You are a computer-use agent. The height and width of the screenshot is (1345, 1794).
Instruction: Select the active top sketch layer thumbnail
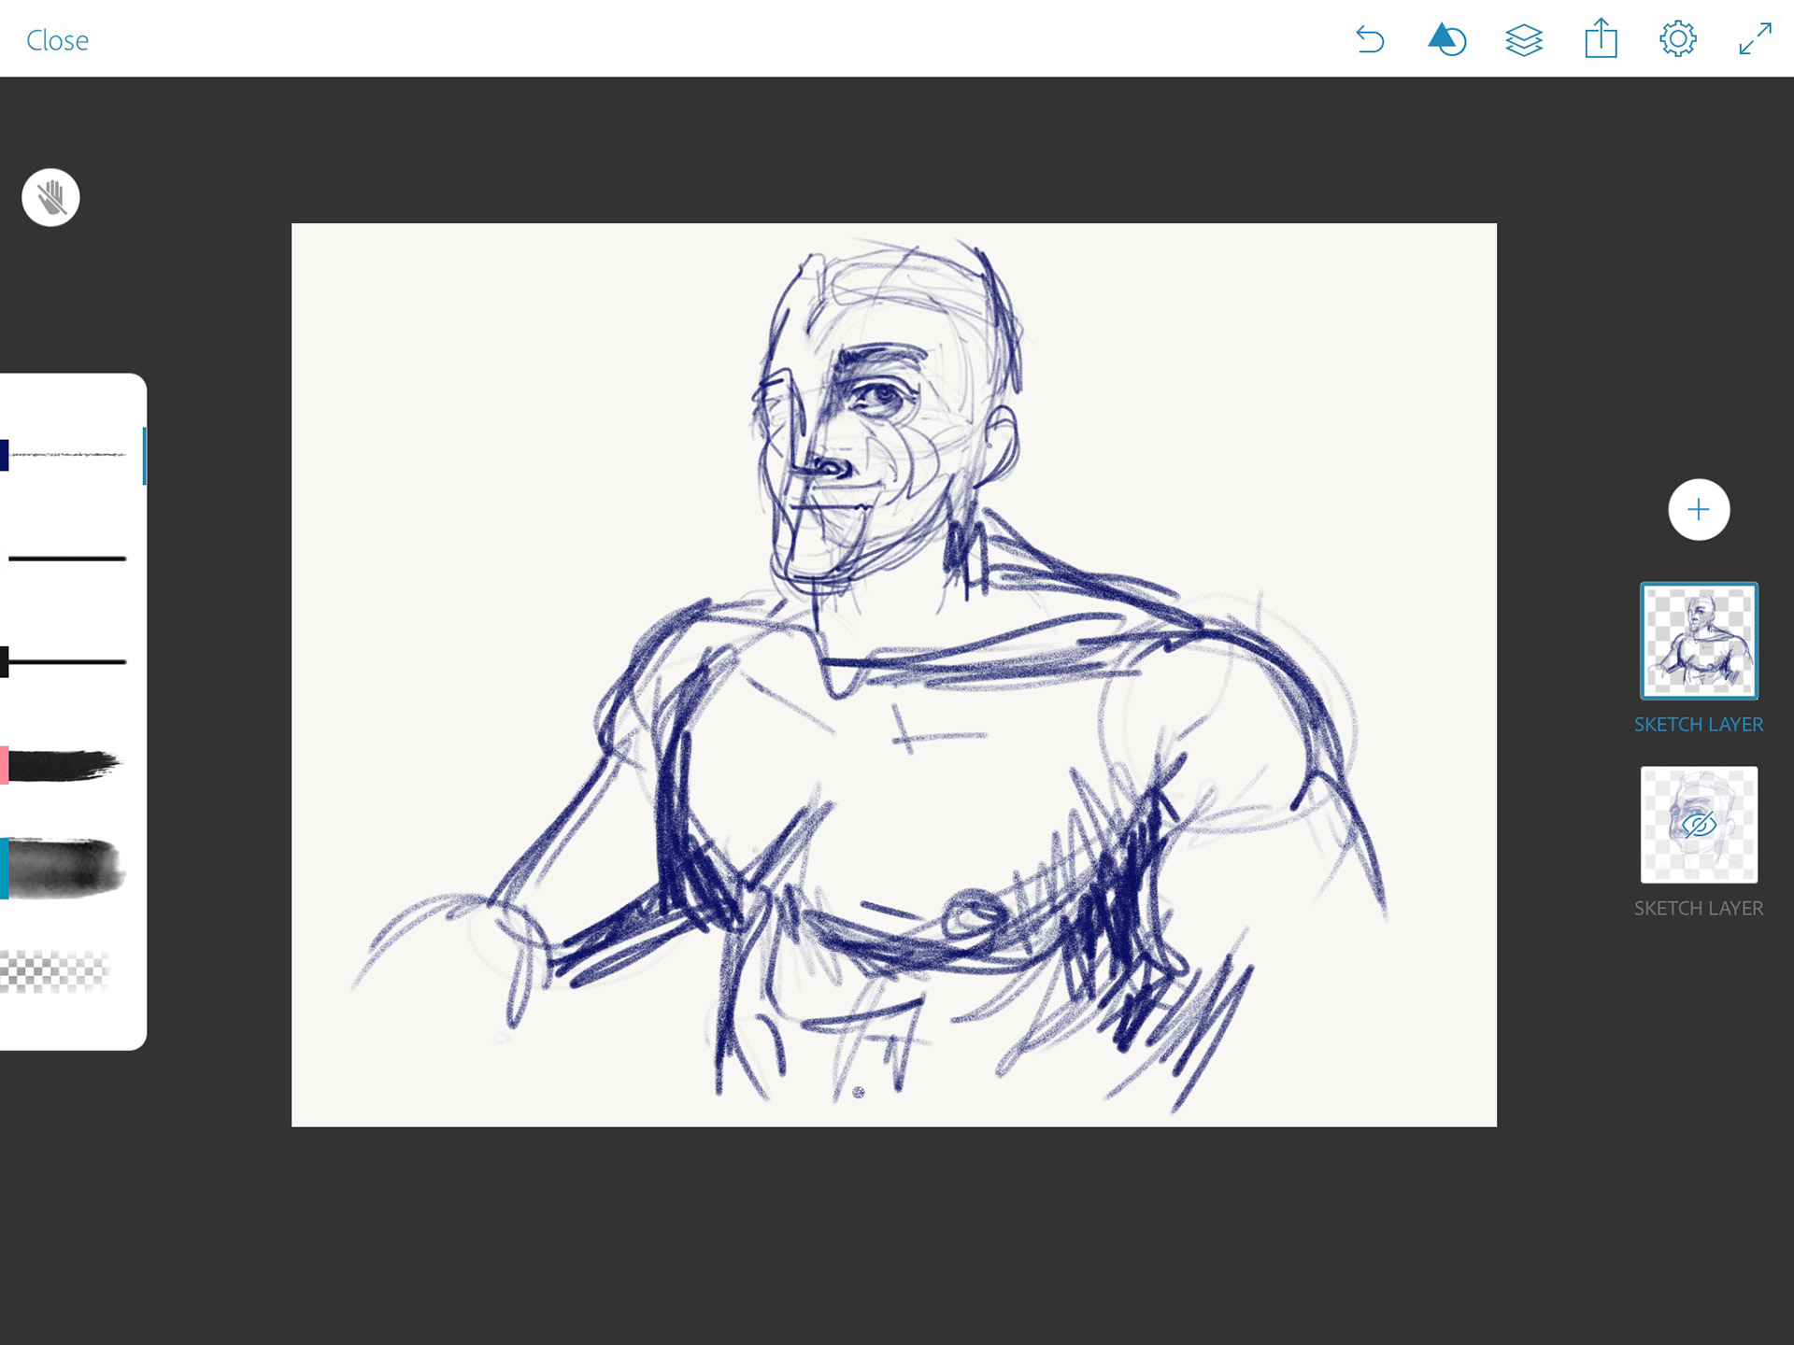pos(1698,641)
